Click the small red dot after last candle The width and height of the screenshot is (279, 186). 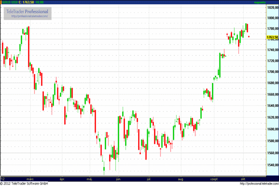tap(249, 36)
